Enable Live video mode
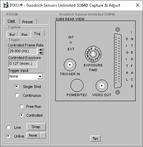 point(8,127)
